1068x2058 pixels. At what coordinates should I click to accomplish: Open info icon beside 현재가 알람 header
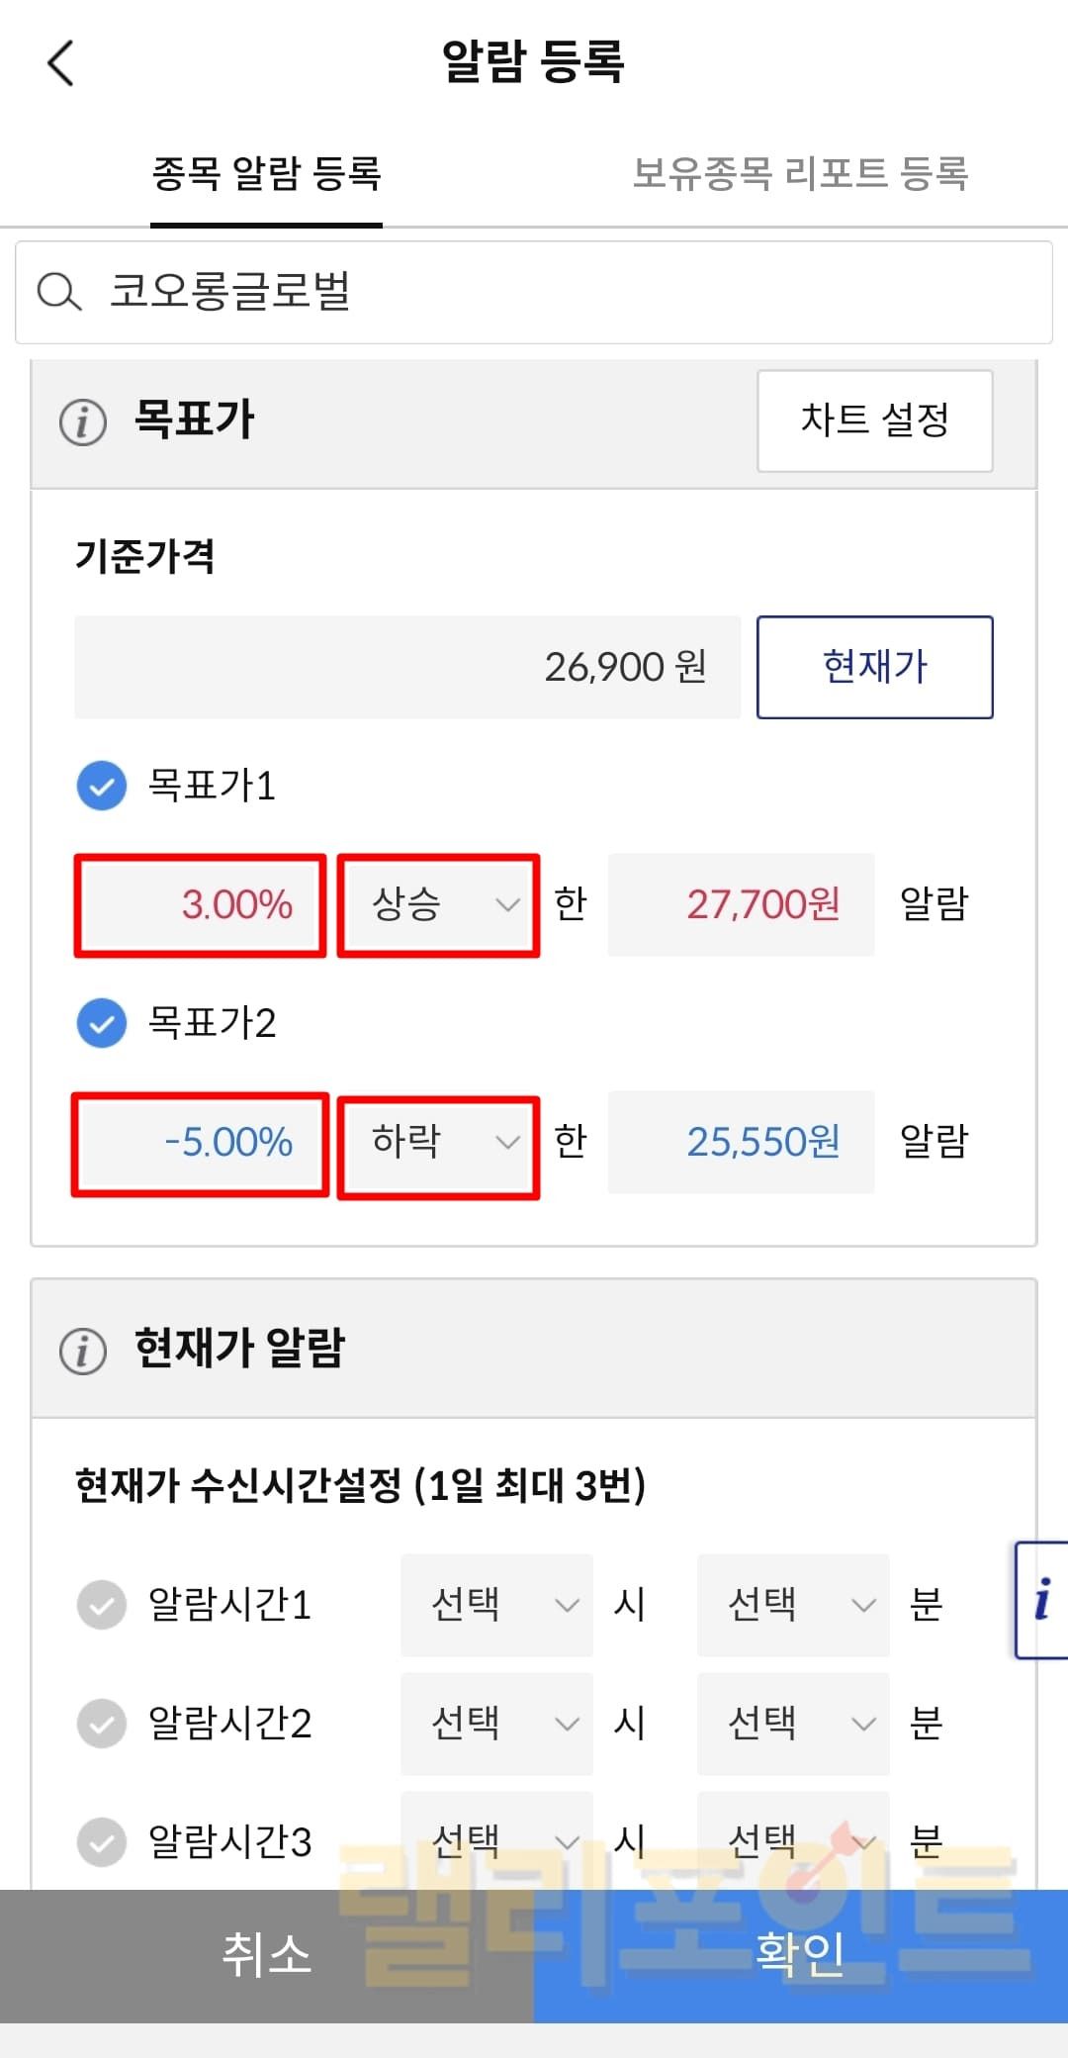point(83,1351)
